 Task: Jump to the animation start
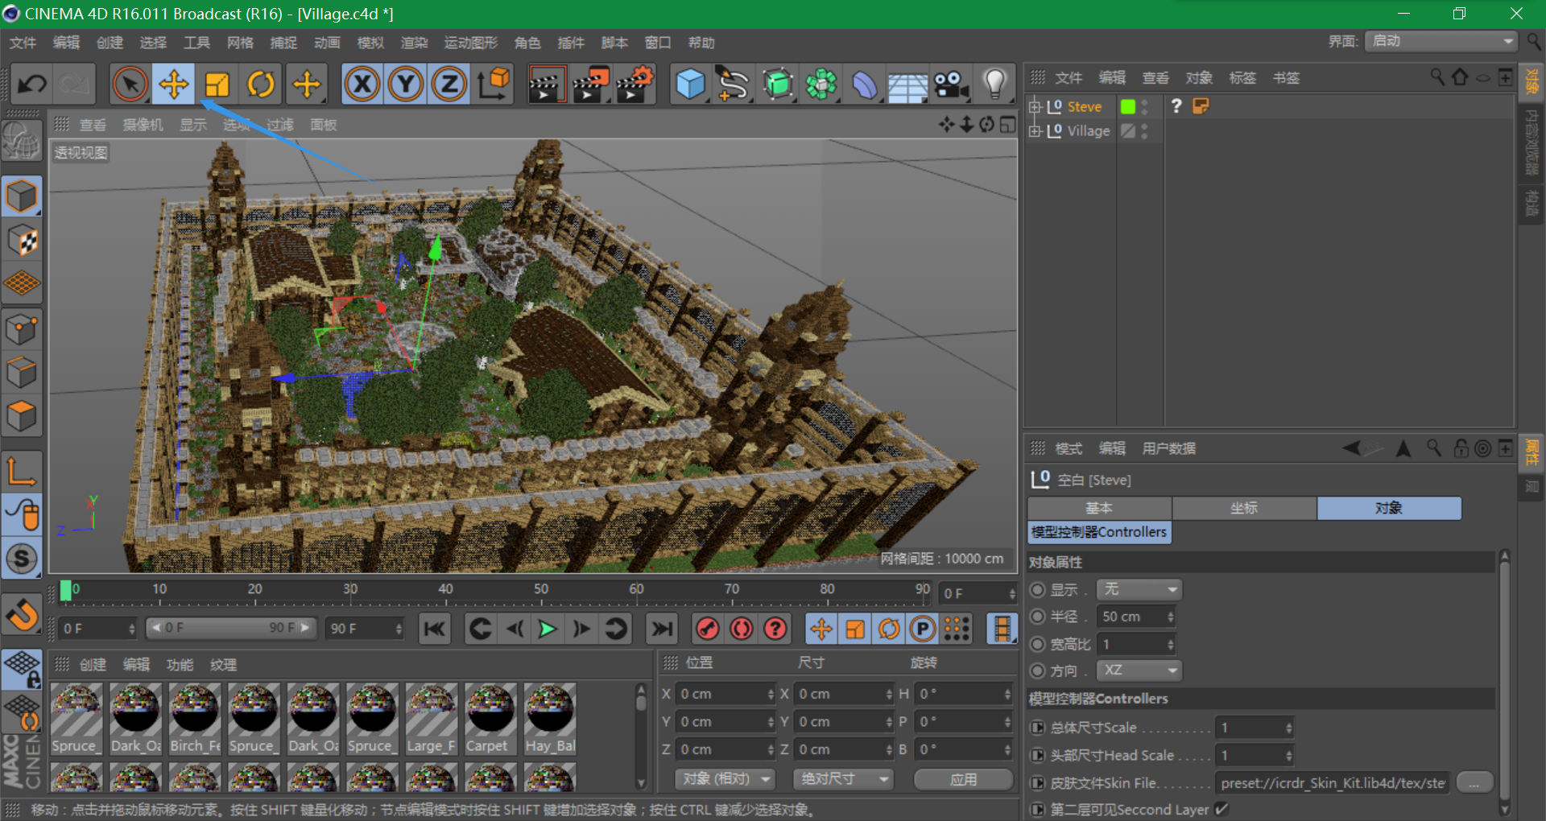[x=434, y=629]
